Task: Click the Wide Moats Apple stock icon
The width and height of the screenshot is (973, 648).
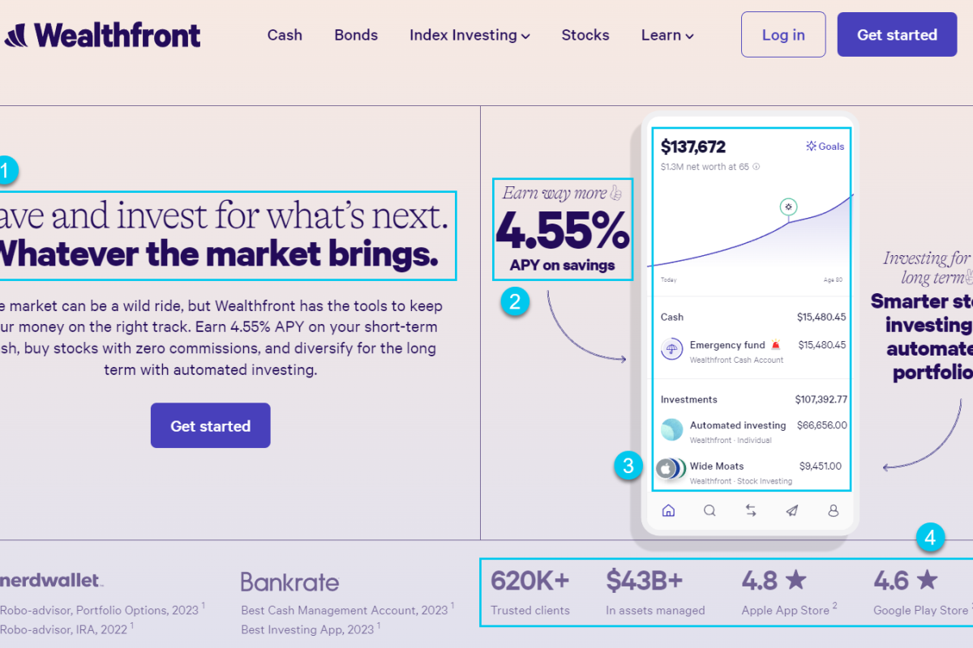Action: point(667,468)
